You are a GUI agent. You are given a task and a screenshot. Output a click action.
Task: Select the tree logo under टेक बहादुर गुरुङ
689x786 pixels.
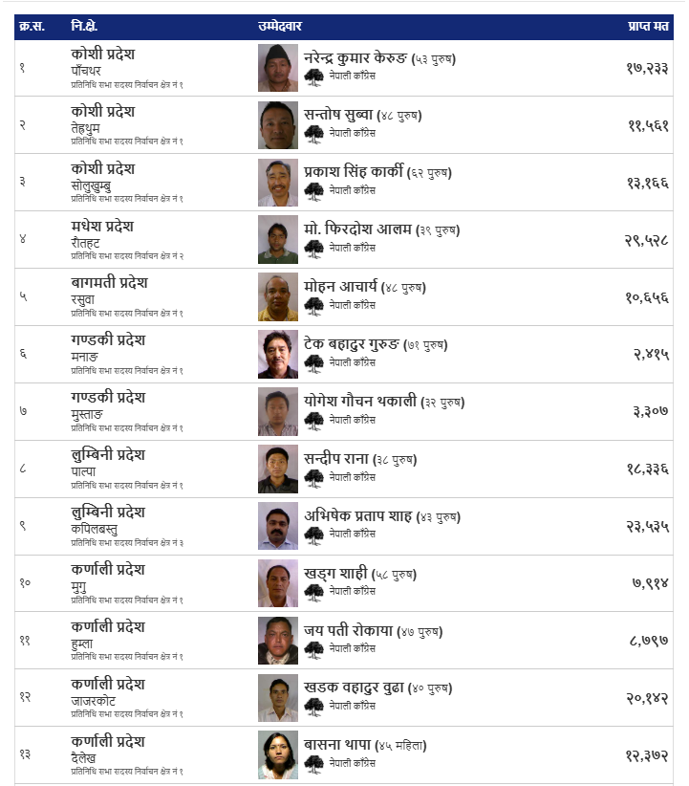pyautogui.click(x=314, y=363)
